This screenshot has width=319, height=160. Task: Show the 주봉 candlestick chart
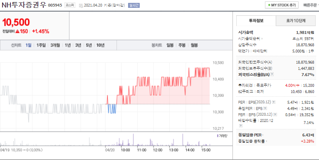[x=182, y=45]
